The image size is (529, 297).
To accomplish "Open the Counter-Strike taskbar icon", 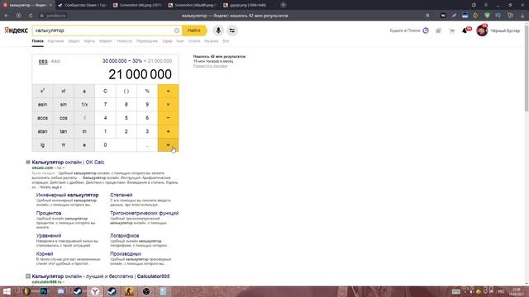I will (x=129, y=291).
